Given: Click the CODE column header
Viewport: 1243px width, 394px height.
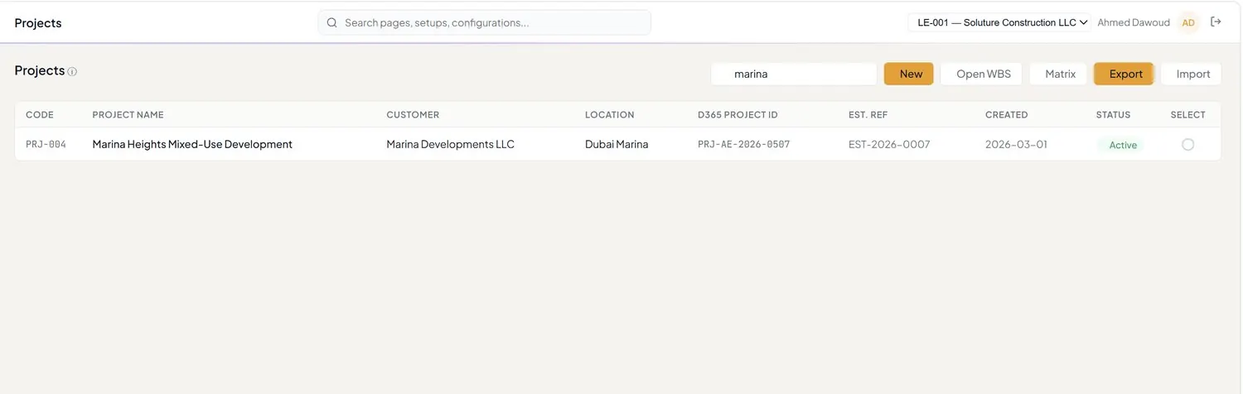Looking at the screenshot, I should [x=40, y=115].
